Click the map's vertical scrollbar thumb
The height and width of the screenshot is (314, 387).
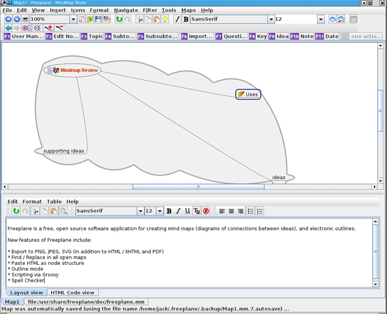point(381,111)
